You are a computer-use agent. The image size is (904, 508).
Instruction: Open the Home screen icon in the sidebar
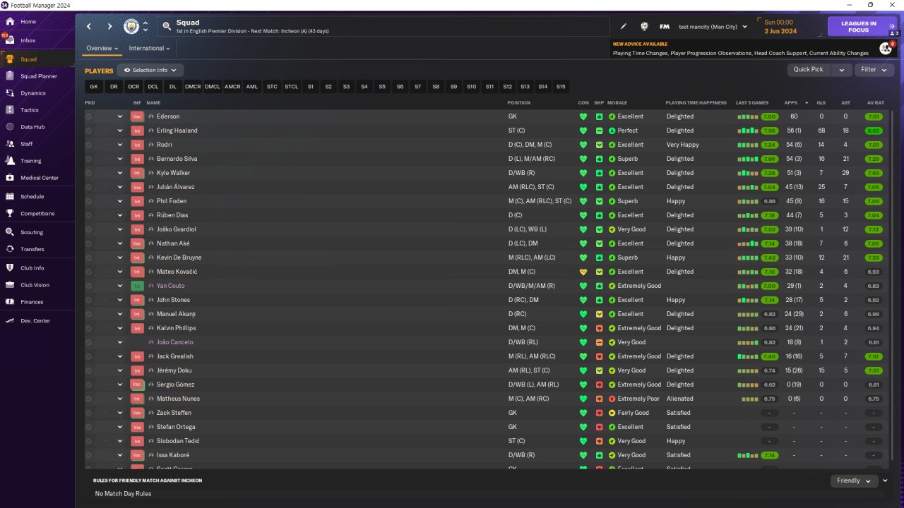click(x=10, y=22)
